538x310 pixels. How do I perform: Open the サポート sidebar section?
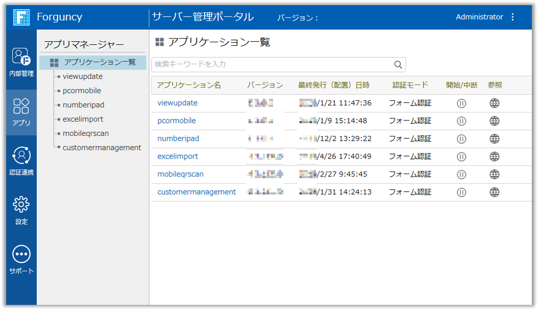pos(21,260)
